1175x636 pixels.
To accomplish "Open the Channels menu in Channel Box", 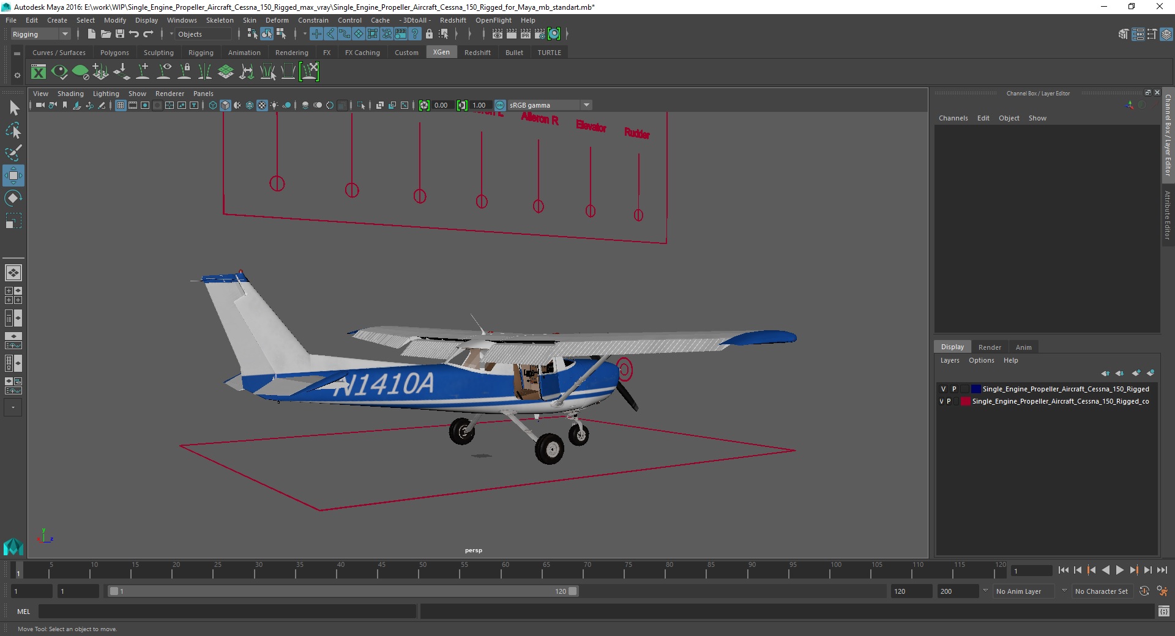I will (953, 118).
